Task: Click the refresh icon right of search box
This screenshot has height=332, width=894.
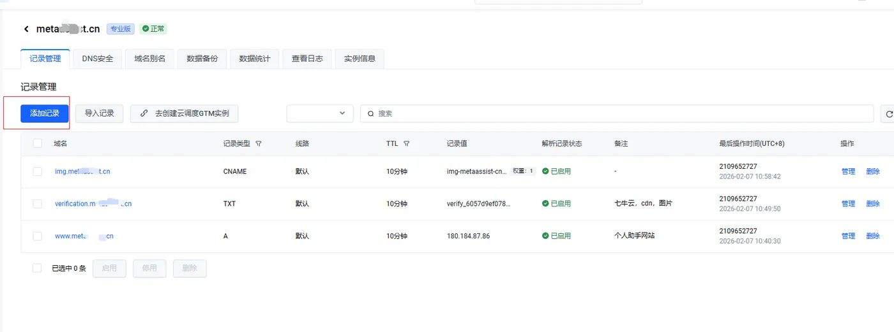Action: (888, 114)
